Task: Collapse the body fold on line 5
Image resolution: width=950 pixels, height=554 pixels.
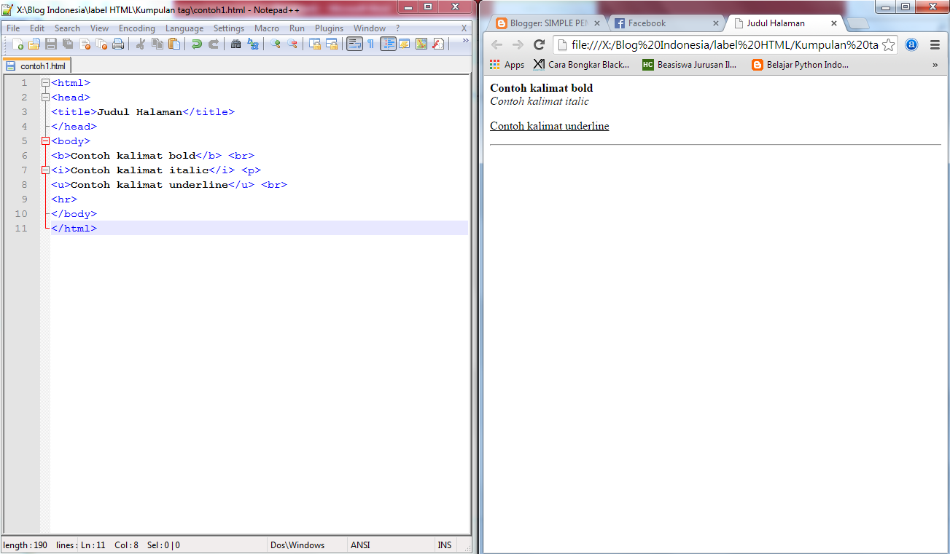Action: [45, 141]
